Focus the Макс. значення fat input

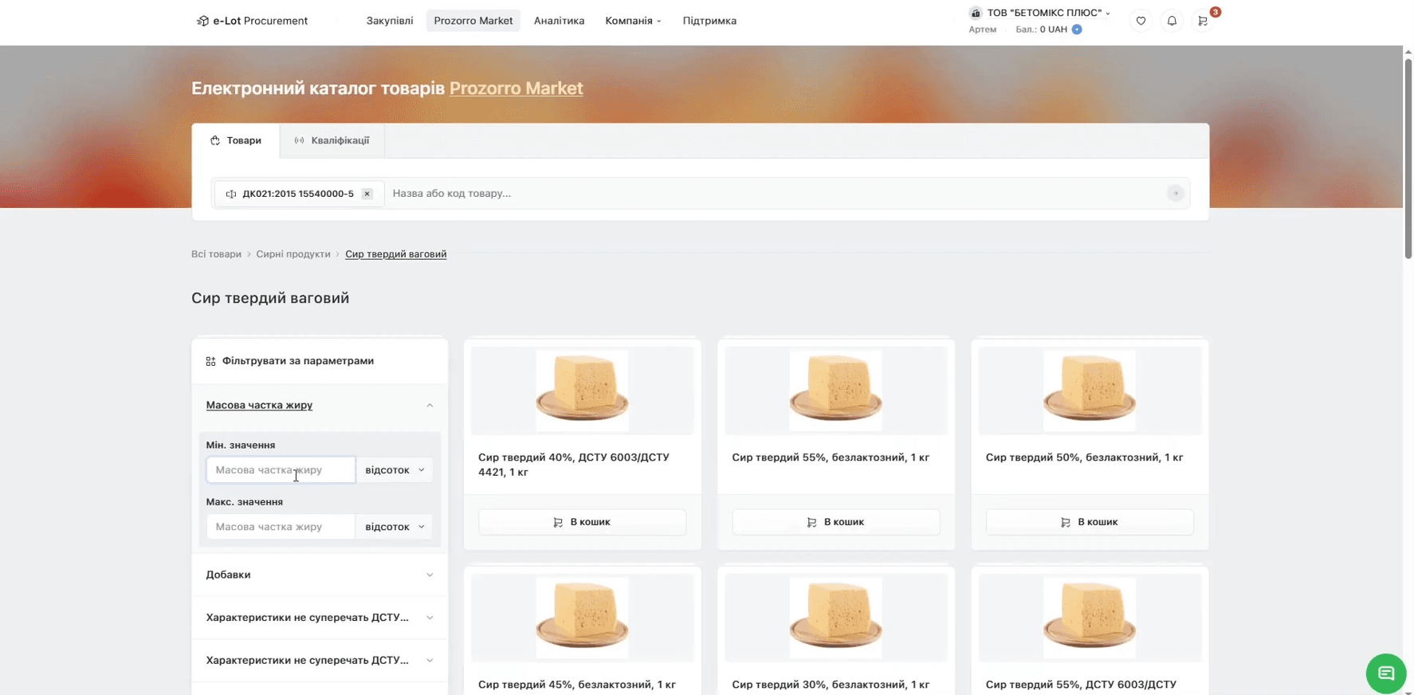click(x=281, y=526)
